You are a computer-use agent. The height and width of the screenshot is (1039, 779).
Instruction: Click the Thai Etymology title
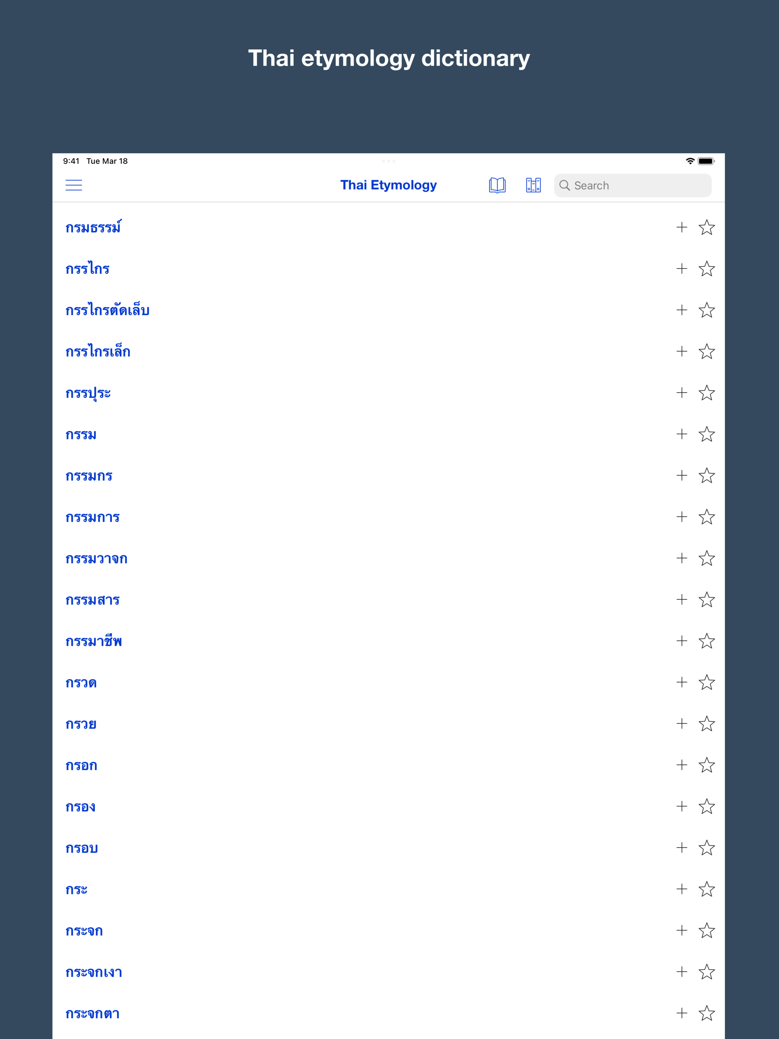pos(389,185)
